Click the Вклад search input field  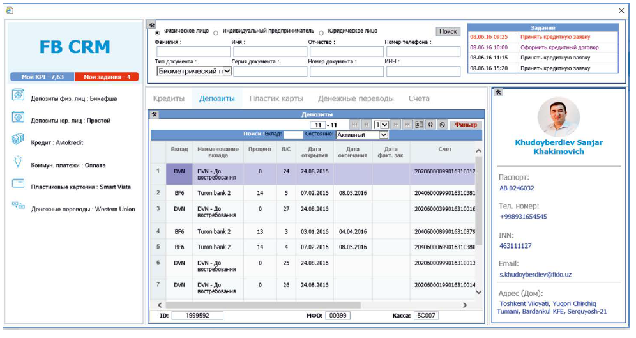293,135
